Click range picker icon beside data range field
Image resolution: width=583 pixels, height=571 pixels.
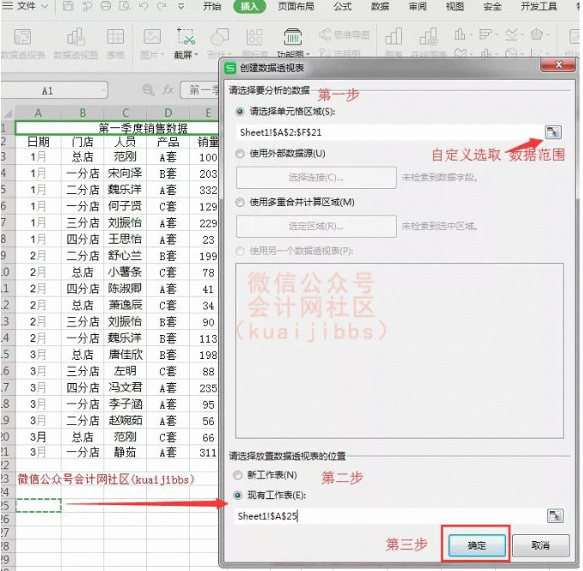[553, 132]
